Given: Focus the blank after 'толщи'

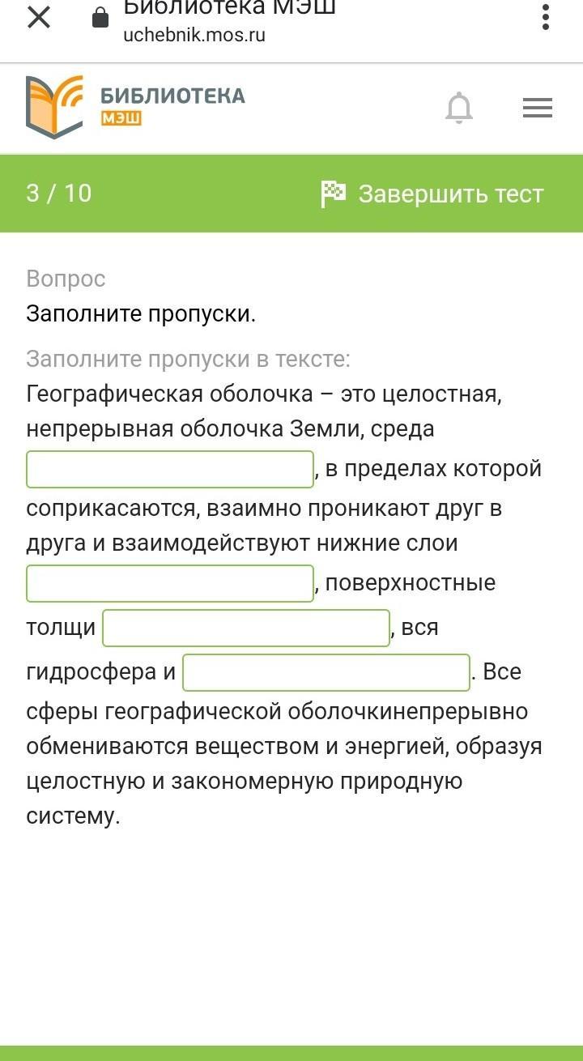Looking at the screenshot, I should pyautogui.click(x=246, y=628).
